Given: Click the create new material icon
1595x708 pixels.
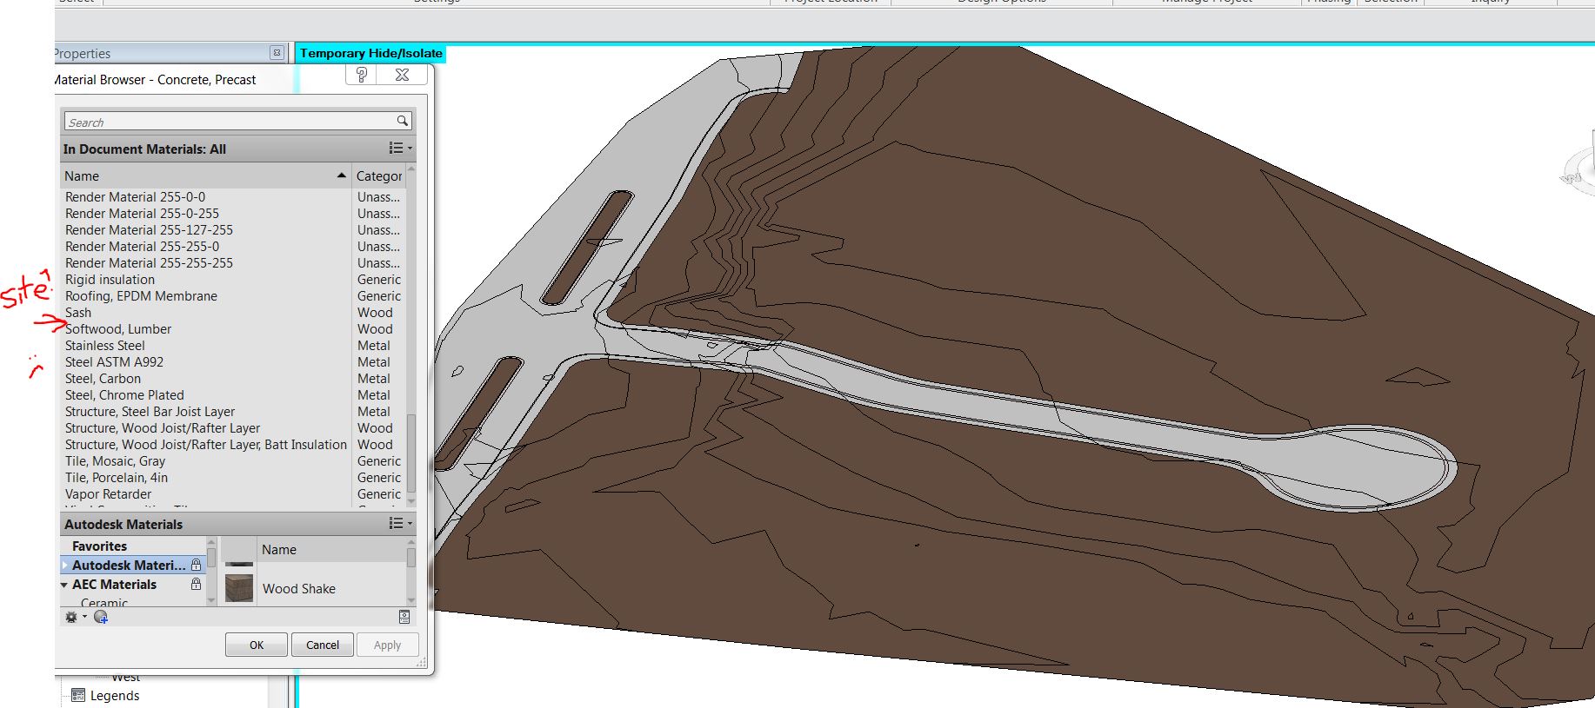Looking at the screenshot, I should (x=101, y=617).
